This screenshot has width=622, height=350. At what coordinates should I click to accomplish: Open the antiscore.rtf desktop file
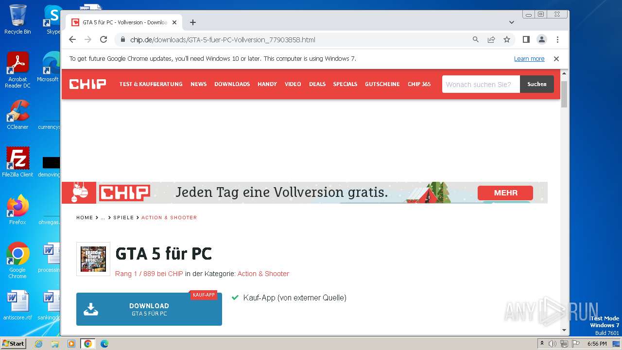pyautogui.click(x=17, y=306)
